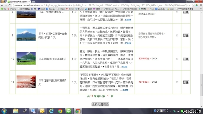Click the page number 1 in pagination
The image size is (203, 114).
coord(108,96)
